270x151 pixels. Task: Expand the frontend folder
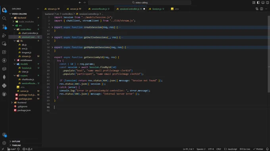12,103
